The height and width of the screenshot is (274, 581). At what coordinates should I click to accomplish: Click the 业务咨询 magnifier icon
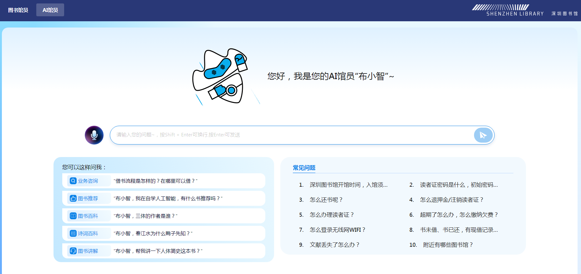click(73, 181)
